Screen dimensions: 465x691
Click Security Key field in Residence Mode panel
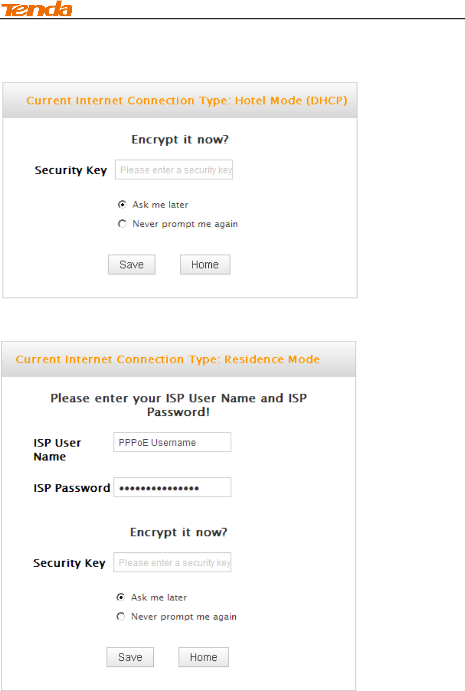[x=172, y=563]
